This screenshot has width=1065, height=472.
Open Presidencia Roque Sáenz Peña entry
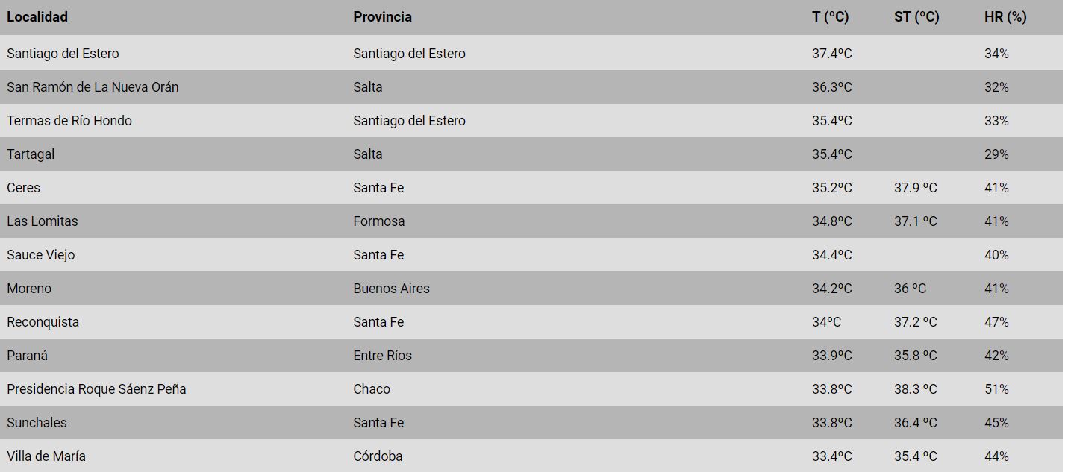pos(96,389)
